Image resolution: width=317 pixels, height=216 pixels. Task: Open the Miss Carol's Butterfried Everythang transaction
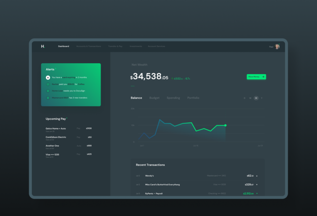coord(162,185)
